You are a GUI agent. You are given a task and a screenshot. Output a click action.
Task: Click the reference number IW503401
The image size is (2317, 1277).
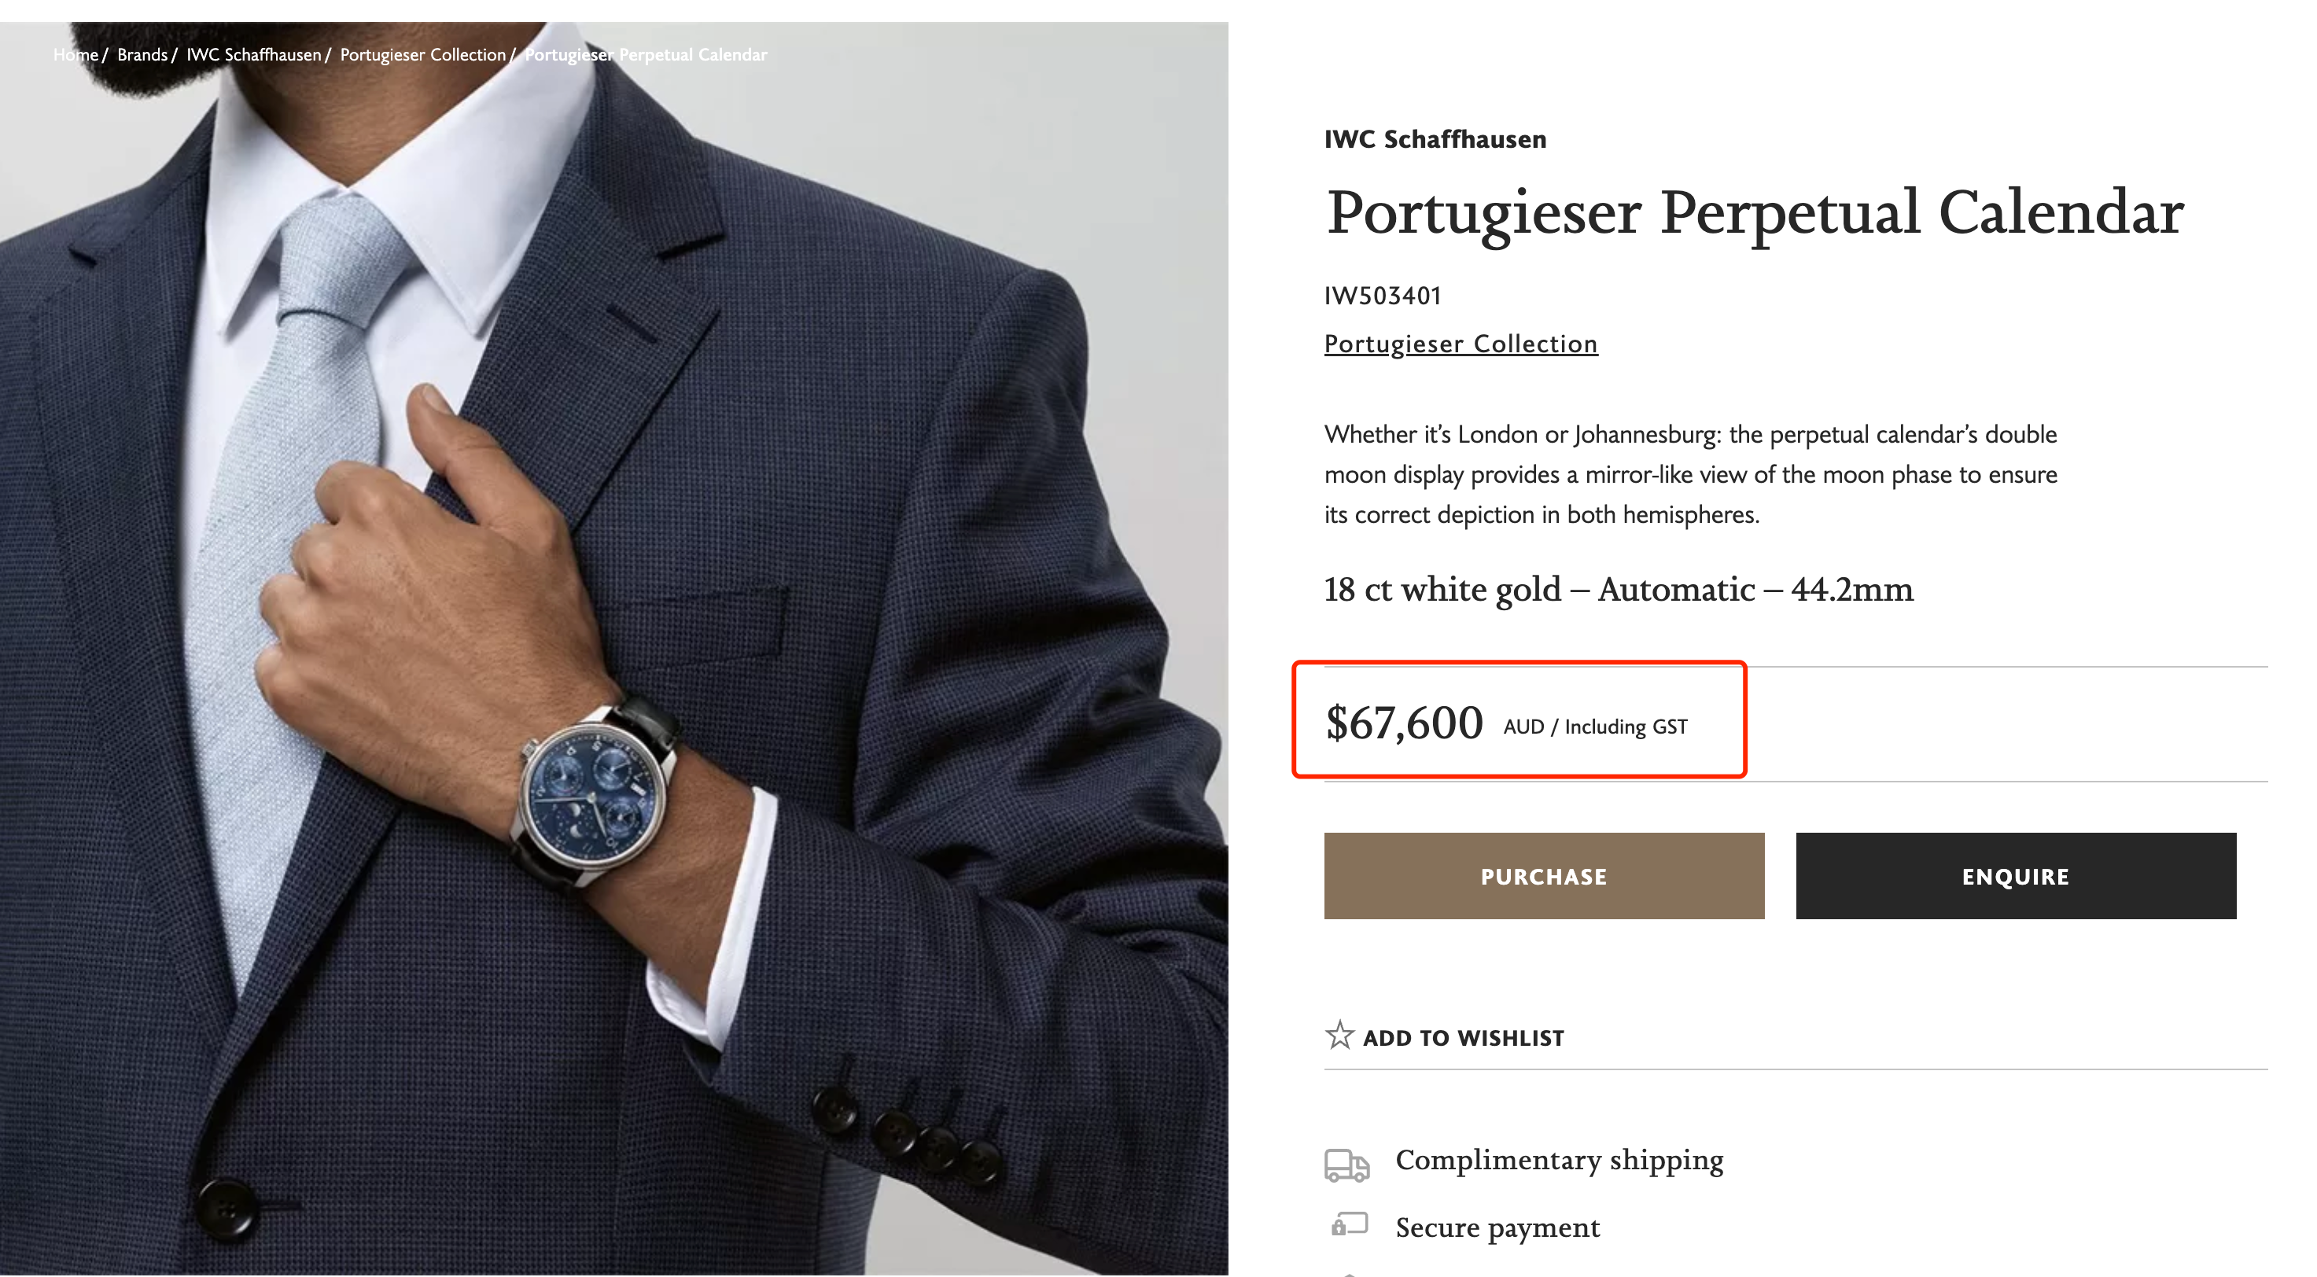click(x=1383, y=296)
